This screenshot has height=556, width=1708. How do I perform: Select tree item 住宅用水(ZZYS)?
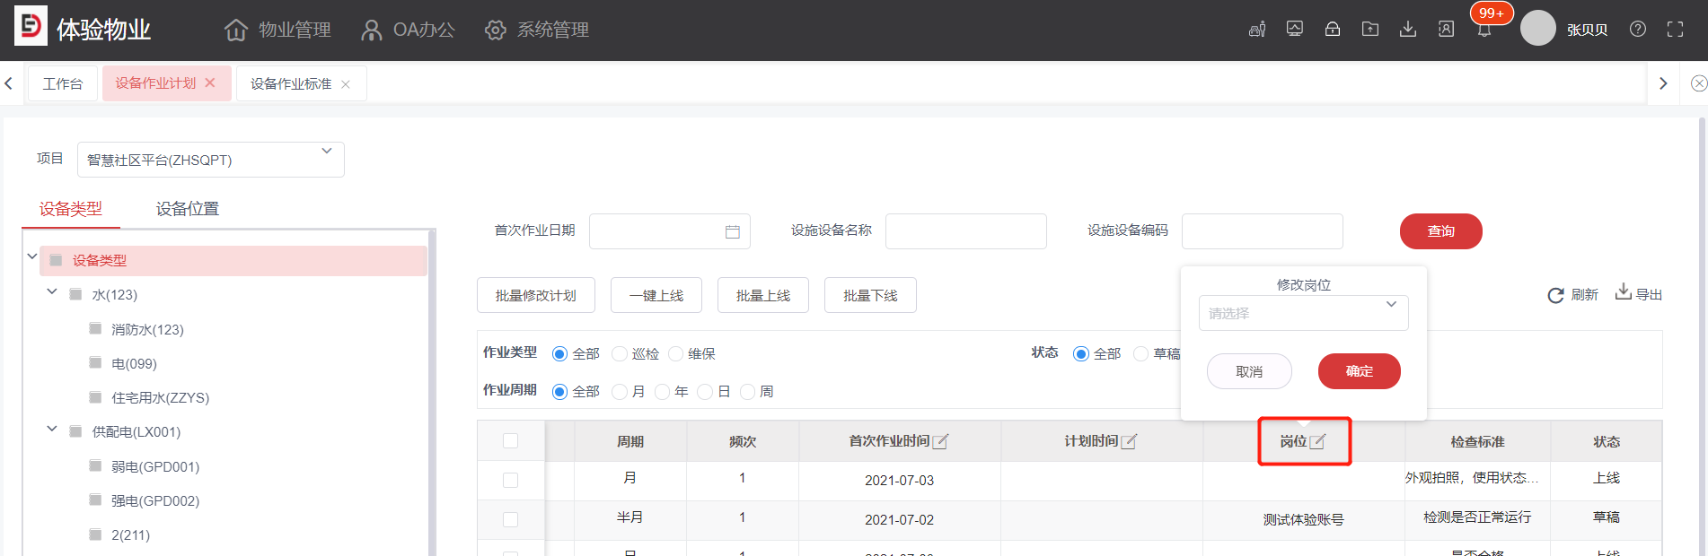160,398
